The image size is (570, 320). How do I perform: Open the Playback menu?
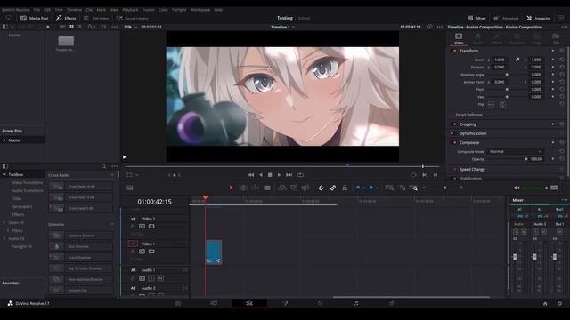click(130, 10)
